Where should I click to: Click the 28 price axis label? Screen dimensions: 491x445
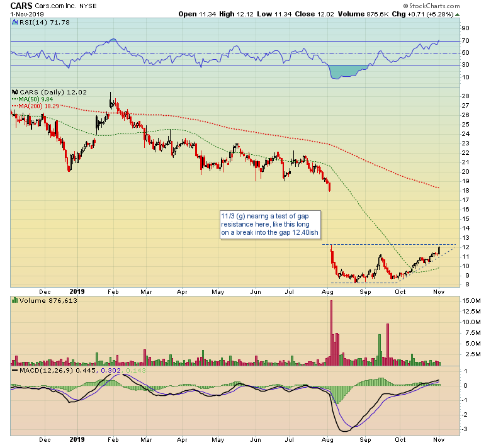pos(465,96)
